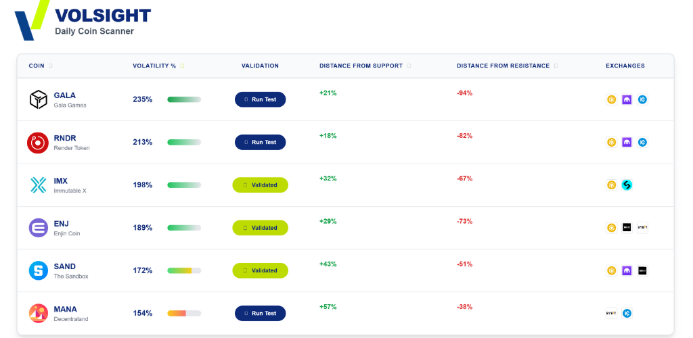The image size is (693, 338).
Task: Click the Distance from Support column header
Action: [x=361, y=66]
